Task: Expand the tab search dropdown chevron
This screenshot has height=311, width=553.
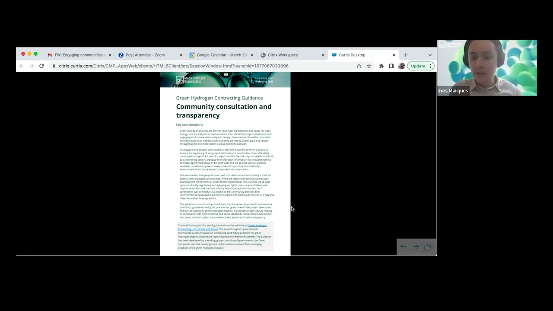Action: 430,55
